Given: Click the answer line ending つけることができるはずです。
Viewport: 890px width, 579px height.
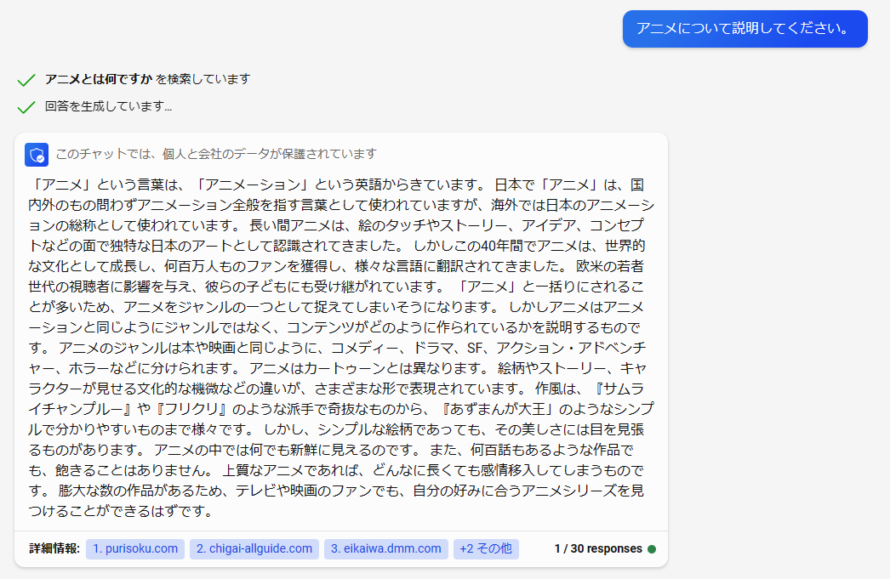Looking at the screenshot, I should click(x=121, y=512).
